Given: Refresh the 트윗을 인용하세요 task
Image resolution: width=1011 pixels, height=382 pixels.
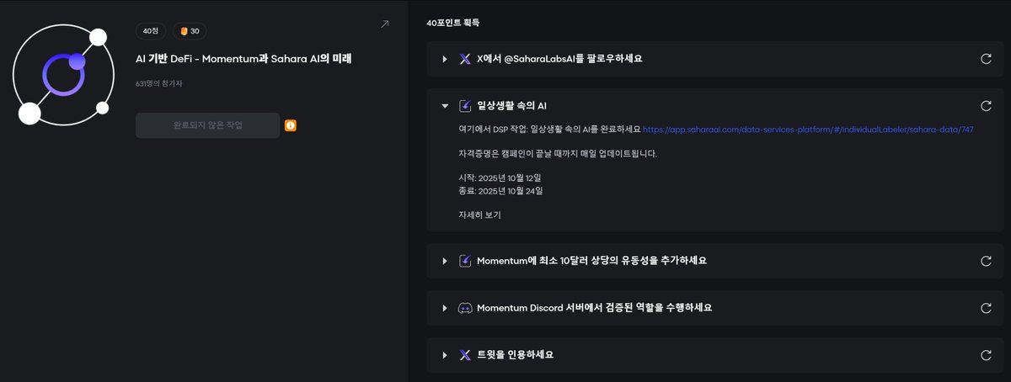Looking at the screenshot, I should click(986, 355).
